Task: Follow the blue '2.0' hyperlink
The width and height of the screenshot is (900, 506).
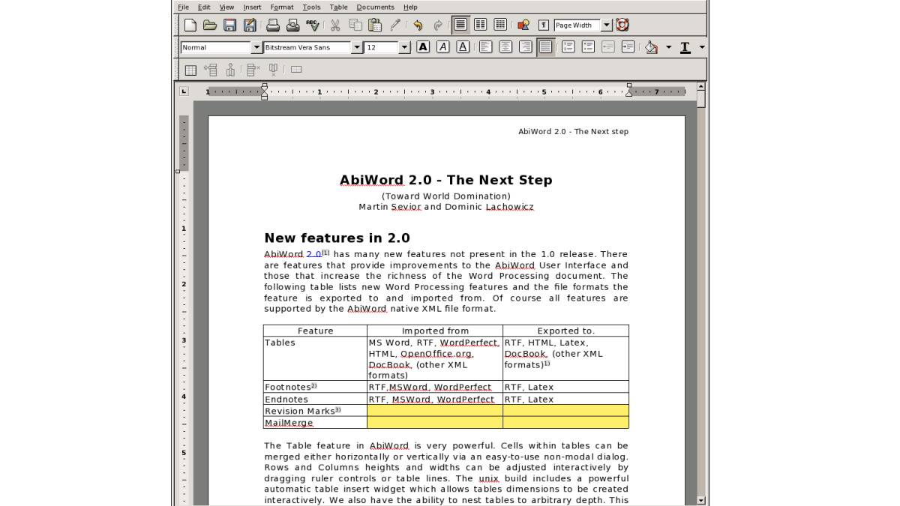Action: click(x=314, y=254)
